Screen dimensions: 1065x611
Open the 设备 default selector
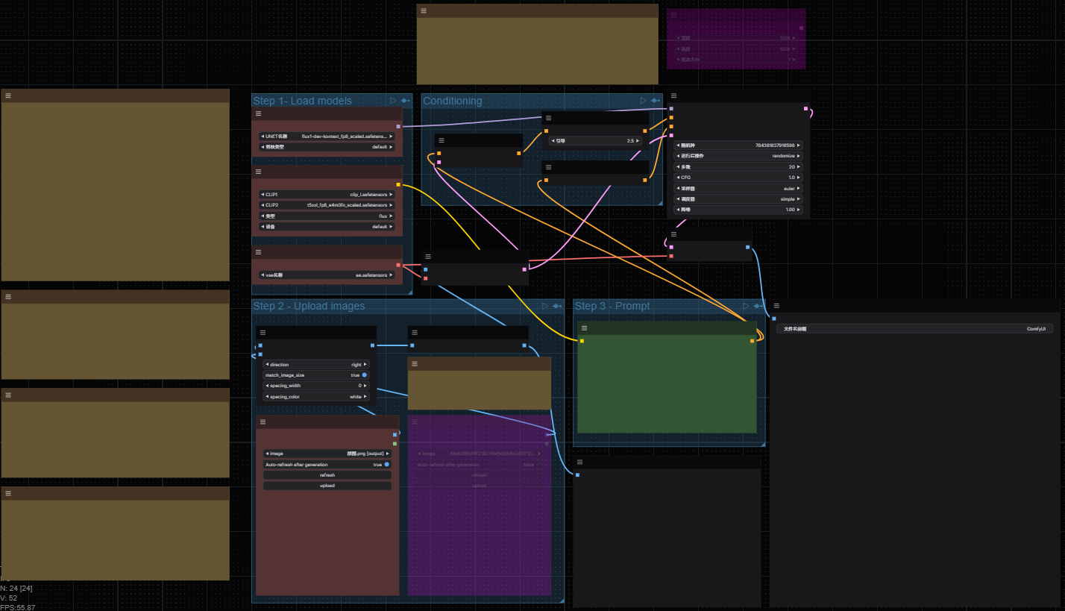click(327, 226)
